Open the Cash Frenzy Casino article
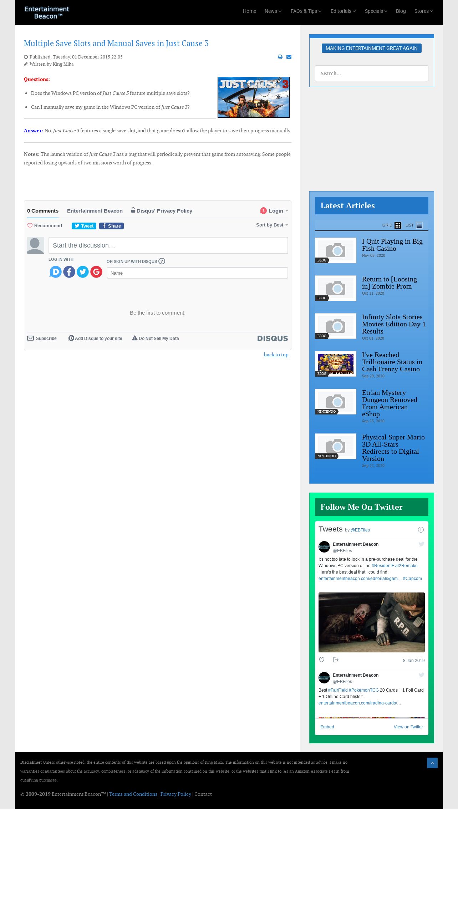Screen dimensions: 458x916 click(x=392, y=362)
